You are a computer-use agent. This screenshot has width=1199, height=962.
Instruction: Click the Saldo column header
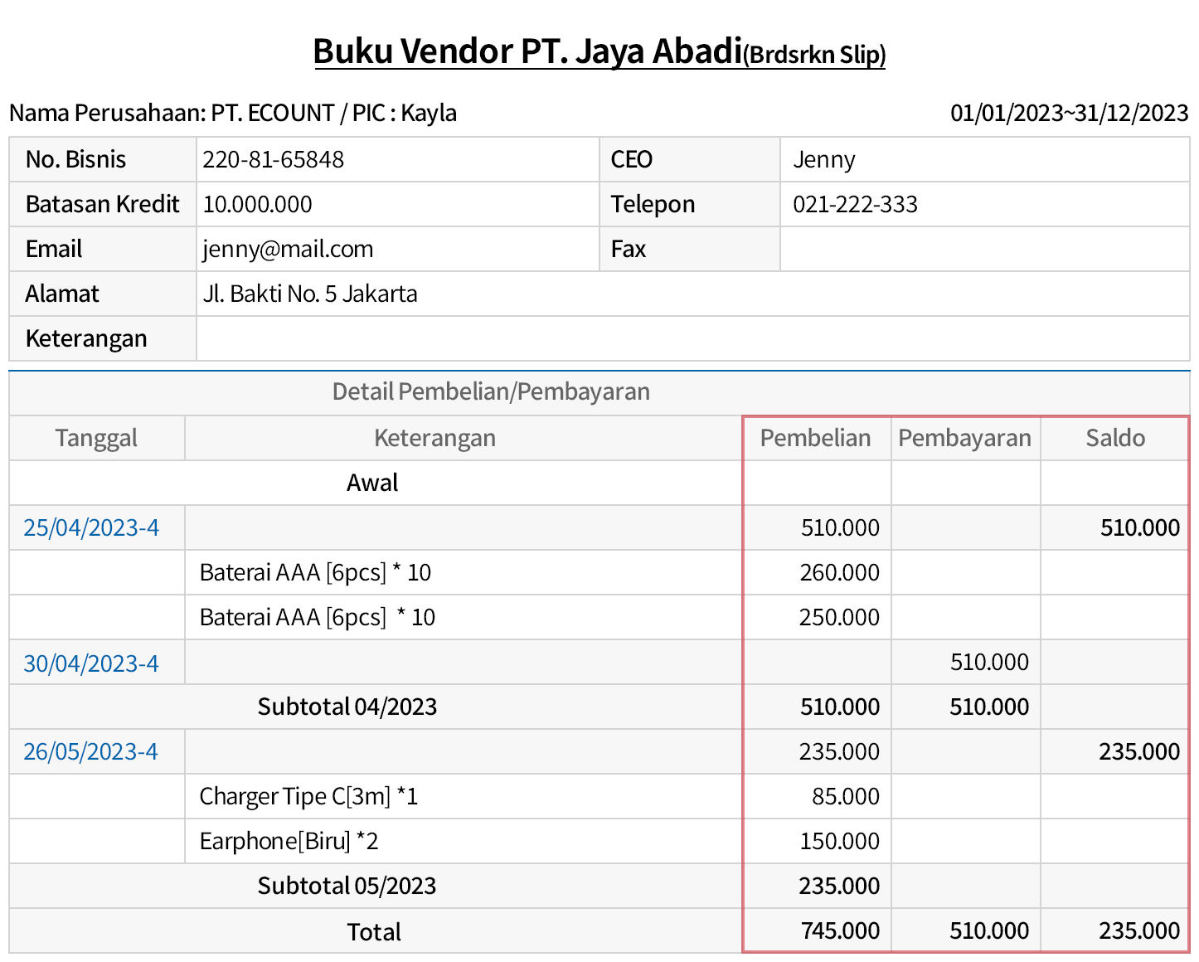click(x=1114, y=438)
